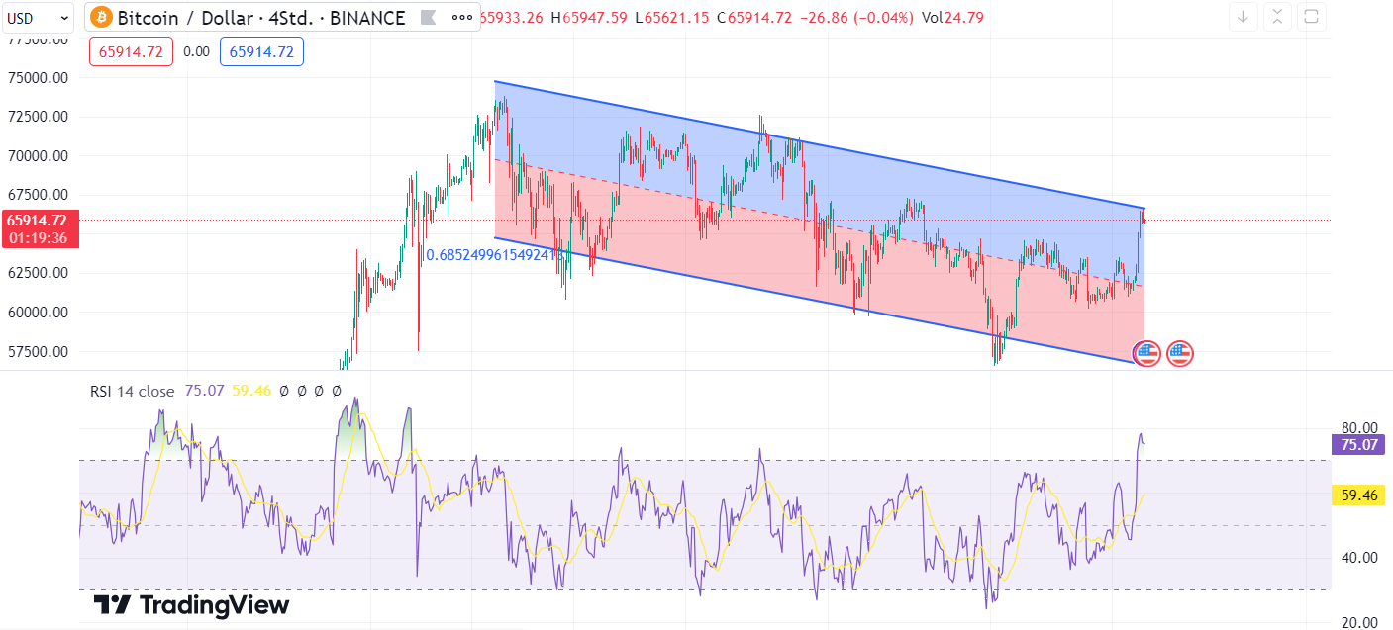Click the orange Bitcoin symbol icon
The image size is (1393, 630).
point(101,17)
